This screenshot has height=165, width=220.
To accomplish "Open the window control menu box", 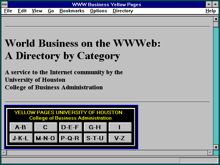I will tap(4, 4).
